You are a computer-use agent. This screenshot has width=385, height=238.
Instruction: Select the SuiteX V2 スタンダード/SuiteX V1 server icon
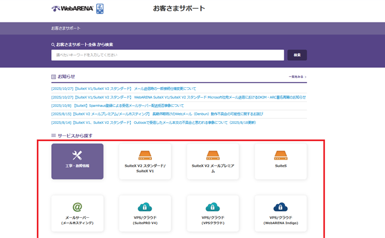coord(145,155)
